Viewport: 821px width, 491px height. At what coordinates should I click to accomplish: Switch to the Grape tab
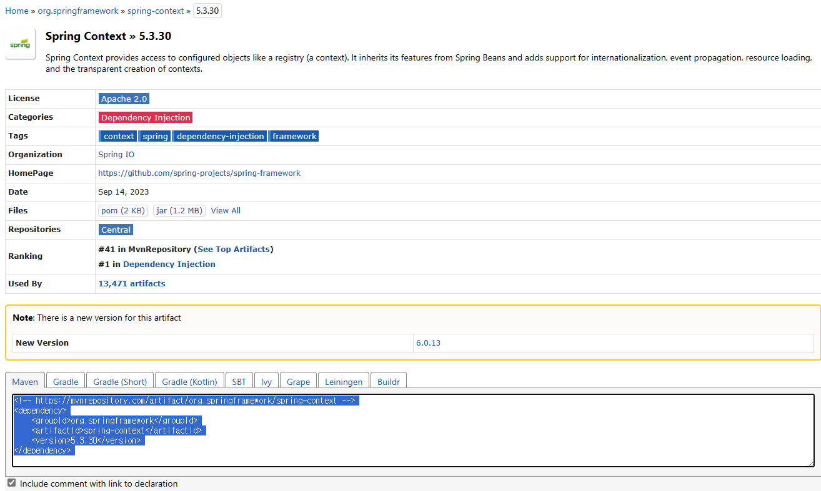click(299, 381)
